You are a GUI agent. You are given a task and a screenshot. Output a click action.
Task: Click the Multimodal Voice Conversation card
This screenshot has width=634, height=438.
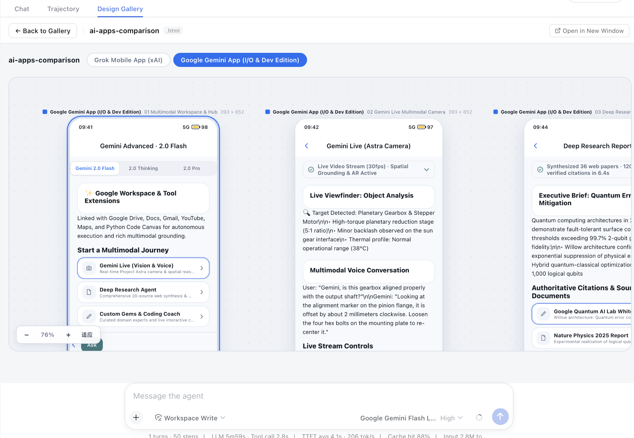point(369,271)
